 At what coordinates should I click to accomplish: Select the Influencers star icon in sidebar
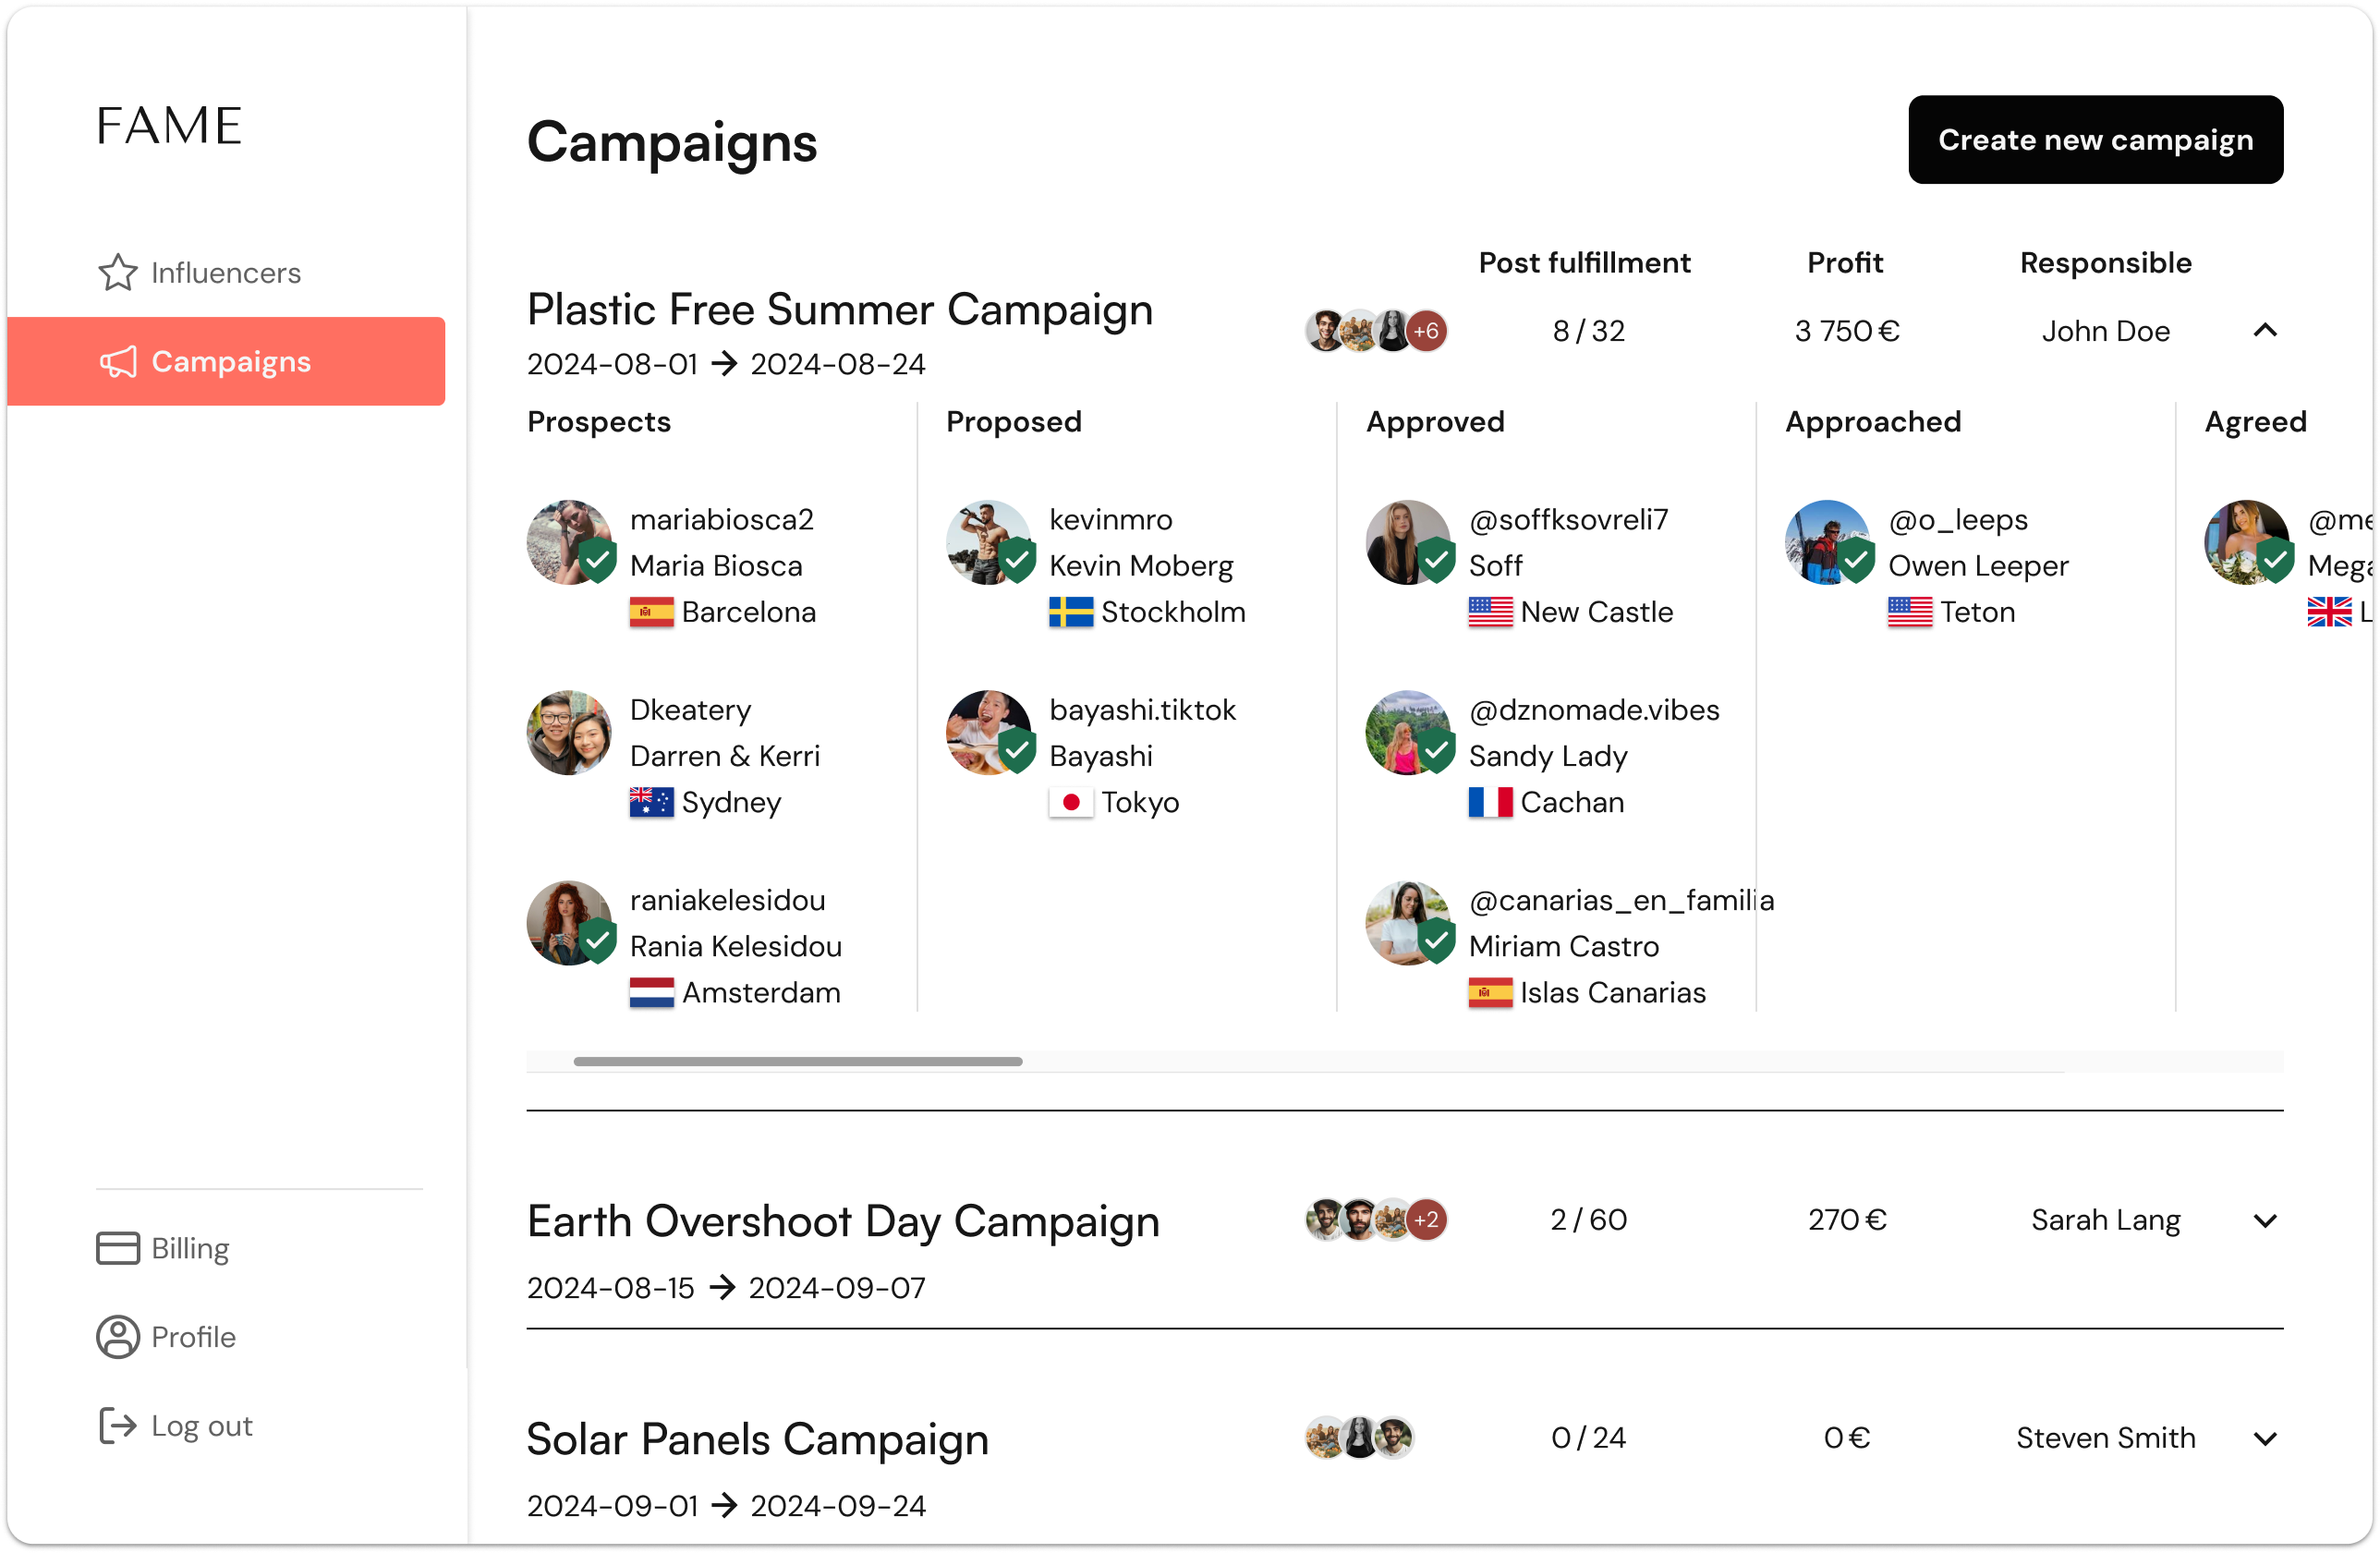click(x=117, y=272)
